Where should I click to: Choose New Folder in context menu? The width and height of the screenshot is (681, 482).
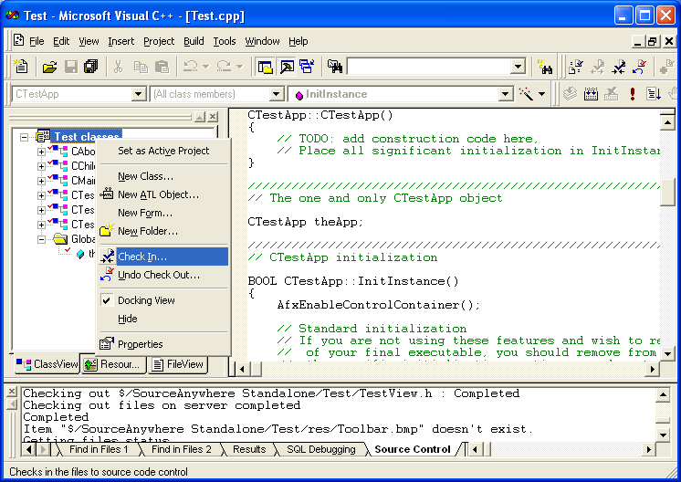[163, 231]
